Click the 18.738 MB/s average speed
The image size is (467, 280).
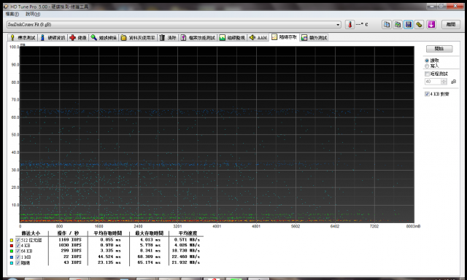tap(186, 251)
